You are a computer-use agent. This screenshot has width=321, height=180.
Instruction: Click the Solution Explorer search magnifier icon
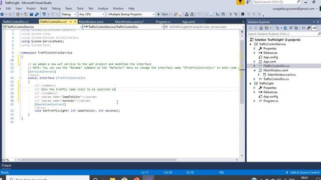[x=319, y=34]
